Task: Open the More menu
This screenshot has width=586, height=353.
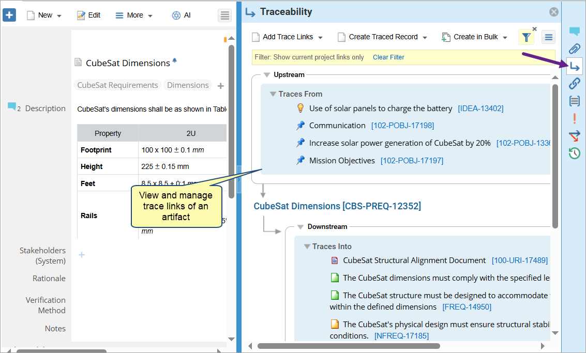Action: pos(134,16)
